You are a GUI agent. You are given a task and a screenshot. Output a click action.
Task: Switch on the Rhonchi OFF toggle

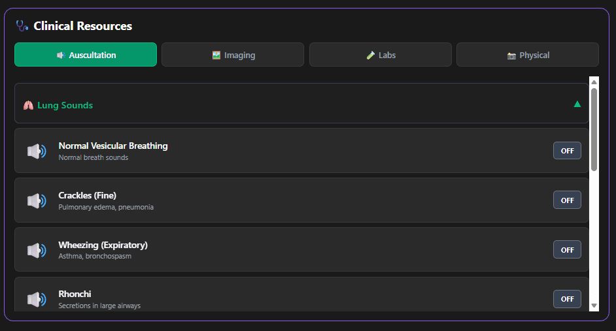(x=567, y=299)
